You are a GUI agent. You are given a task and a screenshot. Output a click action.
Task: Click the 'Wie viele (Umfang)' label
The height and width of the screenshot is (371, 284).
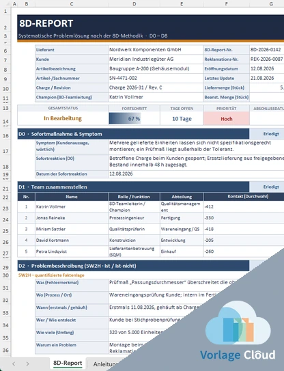72,335
